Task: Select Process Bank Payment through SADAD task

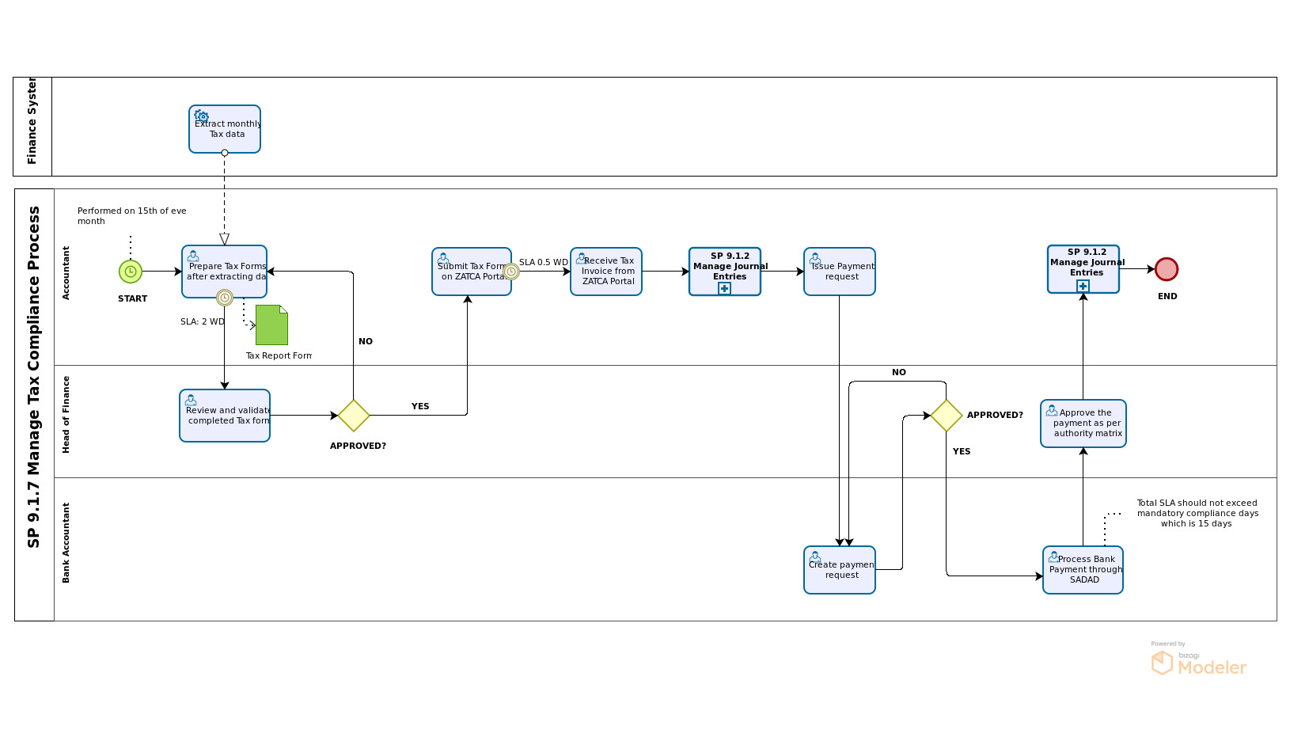Action: tap(1083, 570)
